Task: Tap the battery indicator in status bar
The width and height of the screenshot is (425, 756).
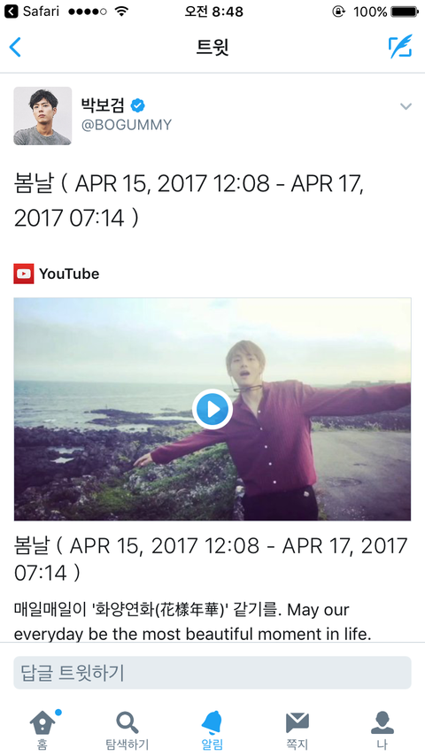Action: [405, 12]
